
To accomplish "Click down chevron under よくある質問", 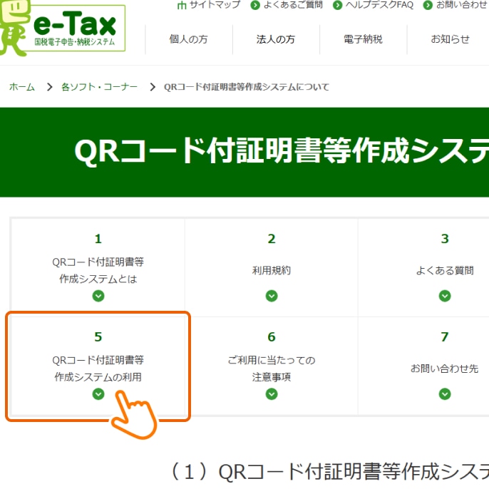I will pos(445,296).
